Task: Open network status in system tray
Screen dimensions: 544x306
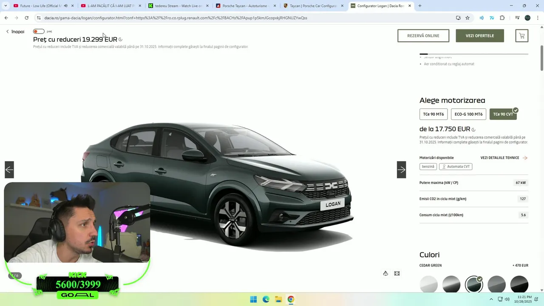Action: pyautogui.click(x=500, y=299)
